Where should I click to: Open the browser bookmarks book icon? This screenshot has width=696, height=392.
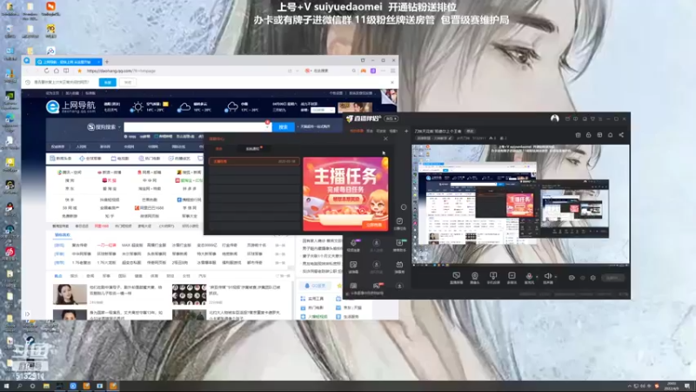[66, 71]
